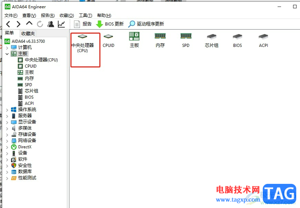
Task: Select SPD in the tree
Action: 25,85
